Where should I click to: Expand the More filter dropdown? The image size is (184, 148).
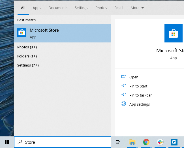click(x=137, y=8)
